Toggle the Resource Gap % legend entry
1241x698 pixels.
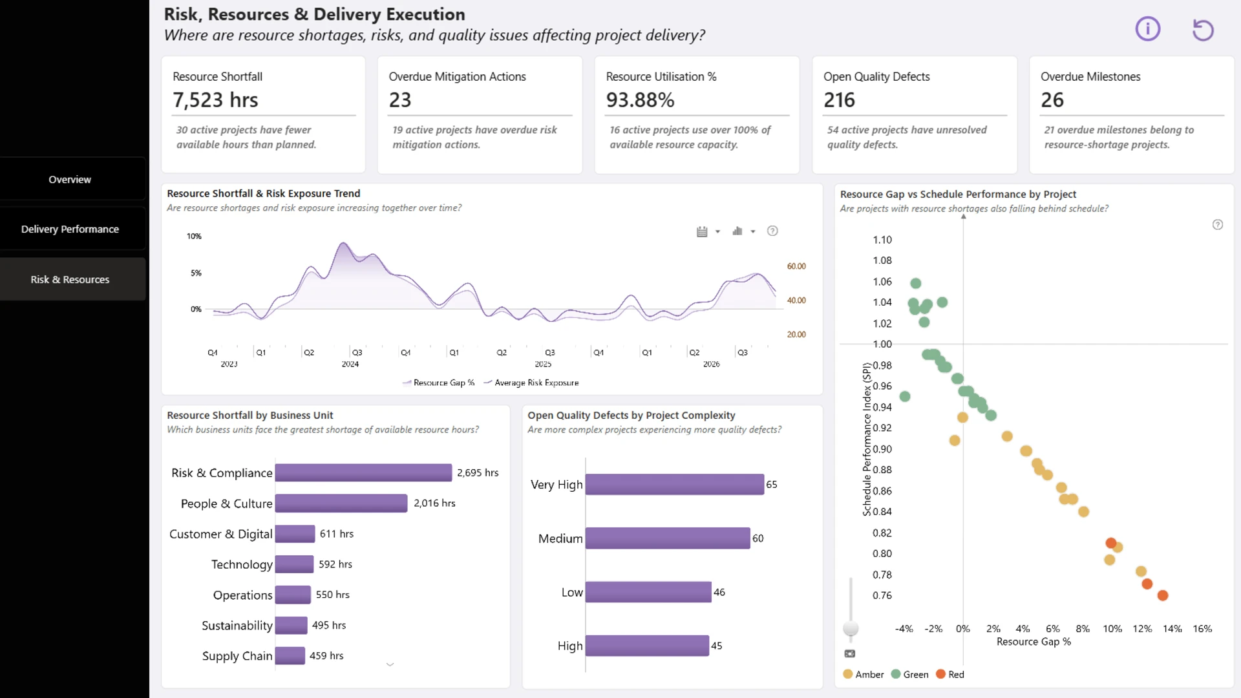coord(438,383)
